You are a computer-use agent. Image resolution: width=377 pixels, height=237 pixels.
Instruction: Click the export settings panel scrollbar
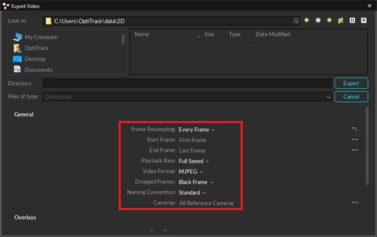(367, 147)
